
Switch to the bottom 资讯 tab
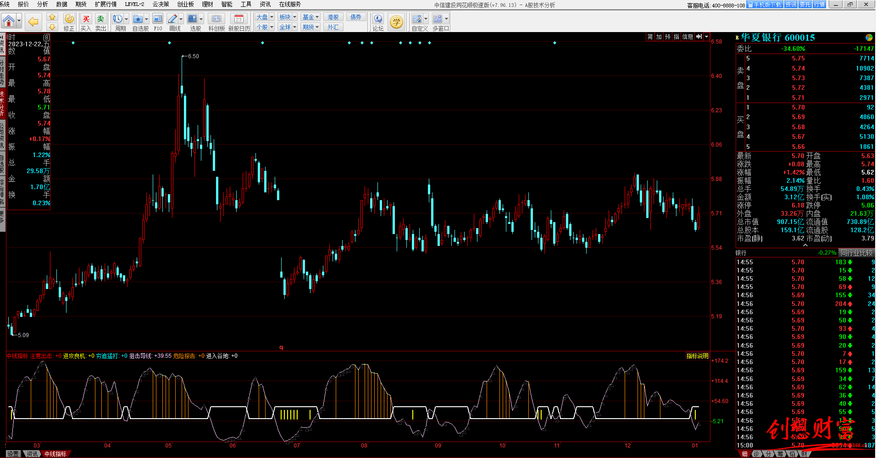click(x=32, y=454)
